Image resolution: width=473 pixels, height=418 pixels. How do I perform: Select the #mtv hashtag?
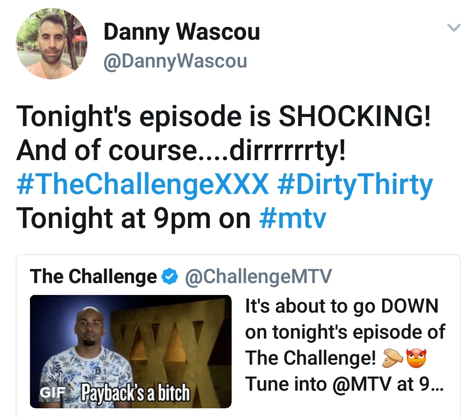[293, 218]
